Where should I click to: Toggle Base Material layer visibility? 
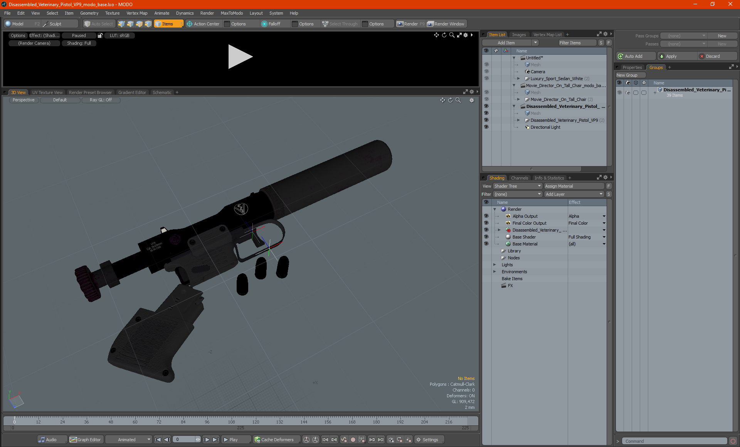click(x=486, y=244)
